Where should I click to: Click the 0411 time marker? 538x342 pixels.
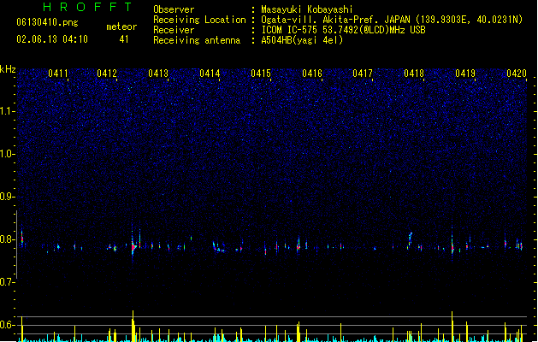pos(58,74)
